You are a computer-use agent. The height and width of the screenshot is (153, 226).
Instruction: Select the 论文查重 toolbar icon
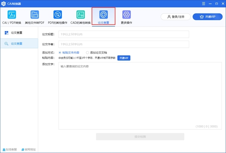point(103,15)
